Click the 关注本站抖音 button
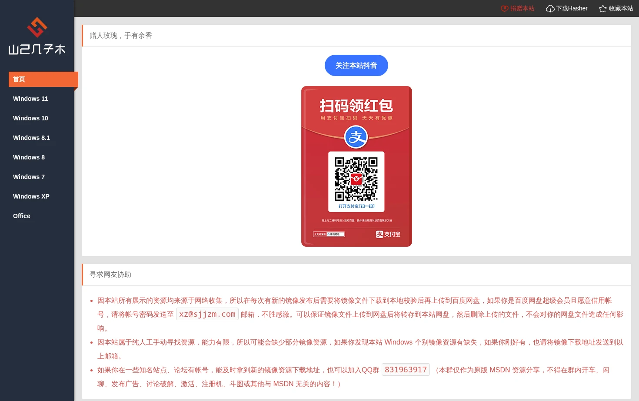This screenshot has height=401, width=639. coord(356,65)
